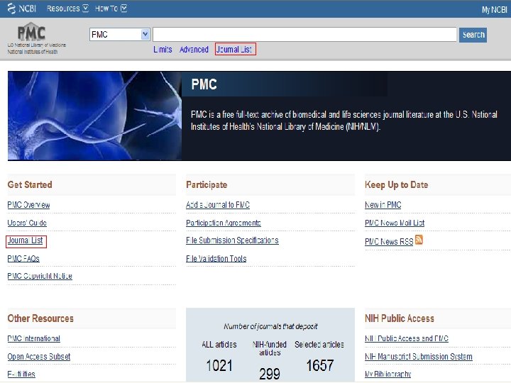511x383 pixels.
Task: Open the Resources dropdown menu
Action: click(x=67, y=9)
